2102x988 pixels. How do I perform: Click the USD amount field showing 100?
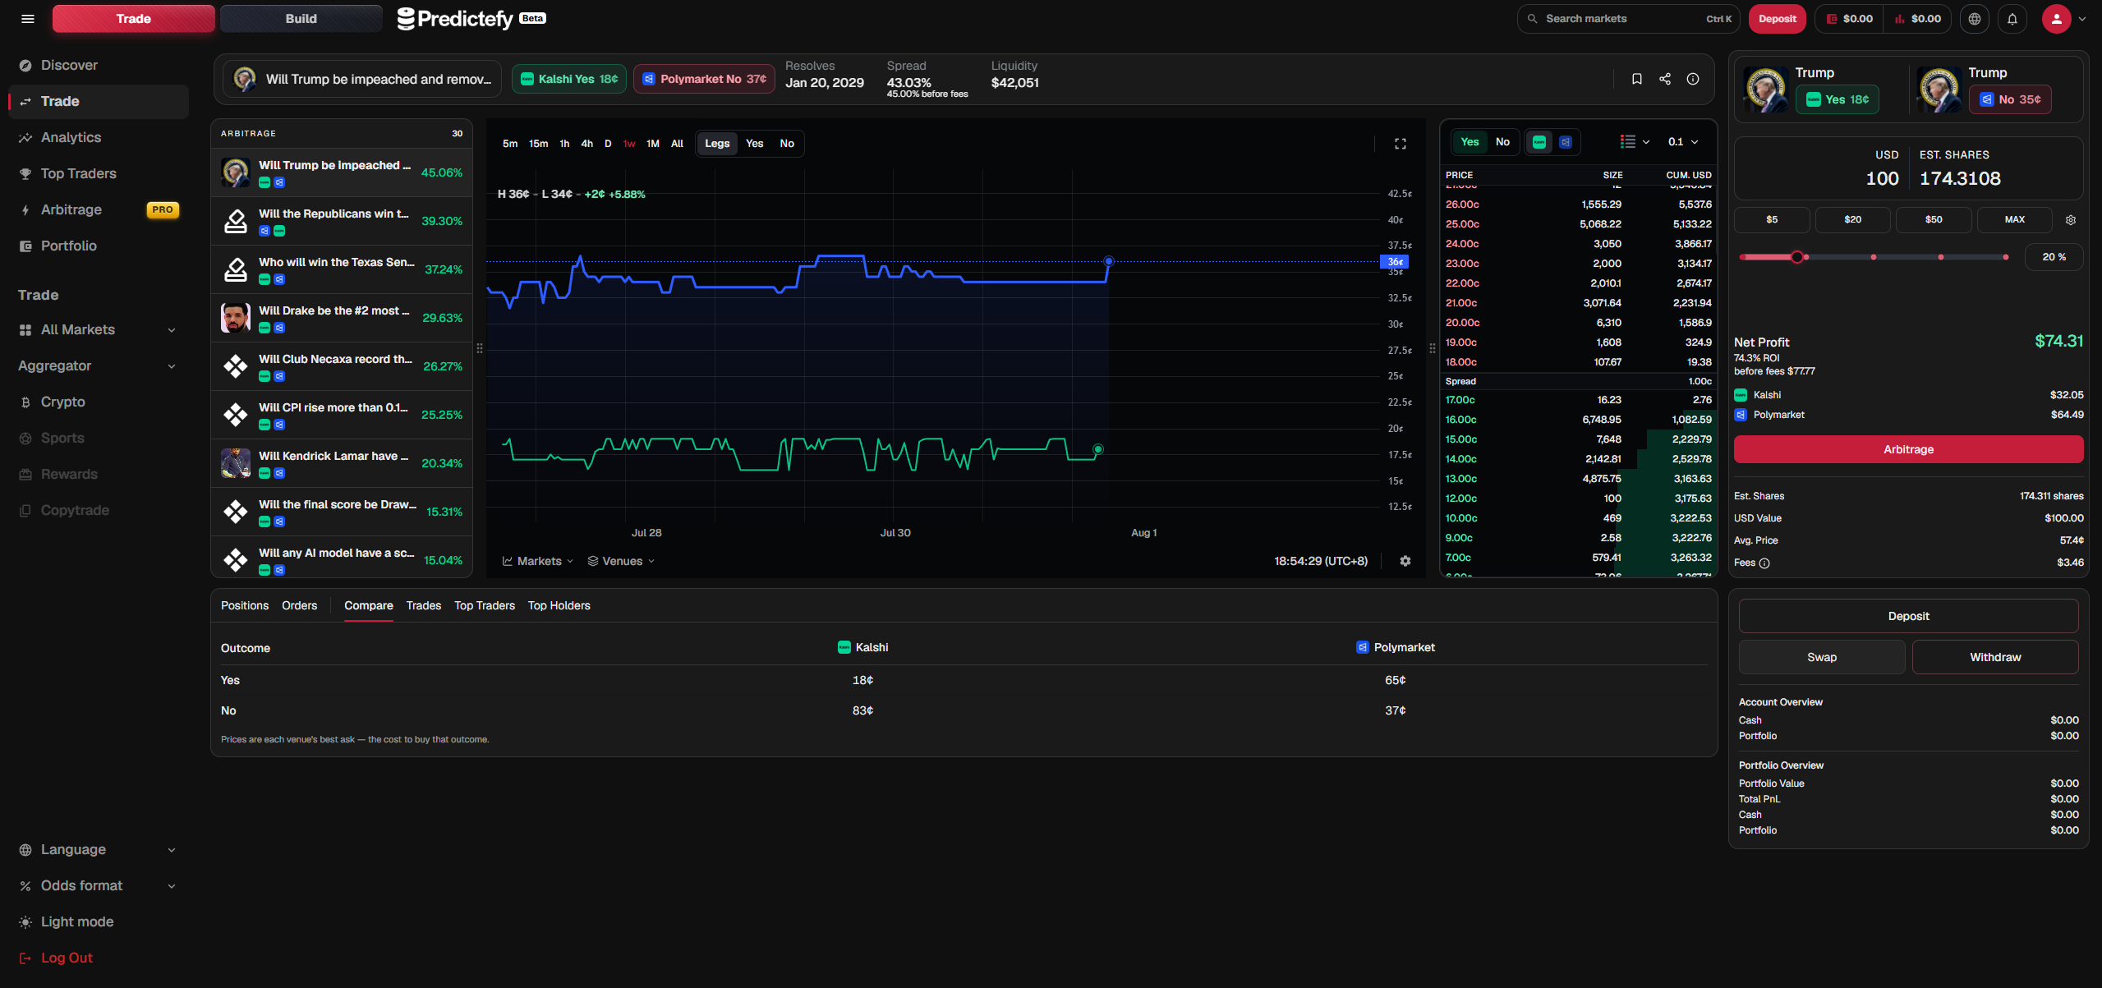click(x=1882, y=179)
